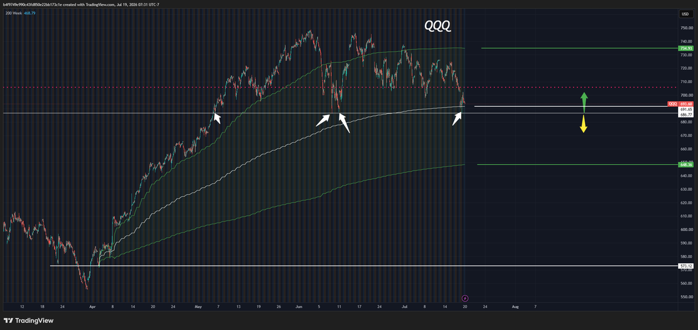The height and width of the screenshot is (330, 698).
Task: Click the red QQQ symbol tag
Action: pos(672,104)
